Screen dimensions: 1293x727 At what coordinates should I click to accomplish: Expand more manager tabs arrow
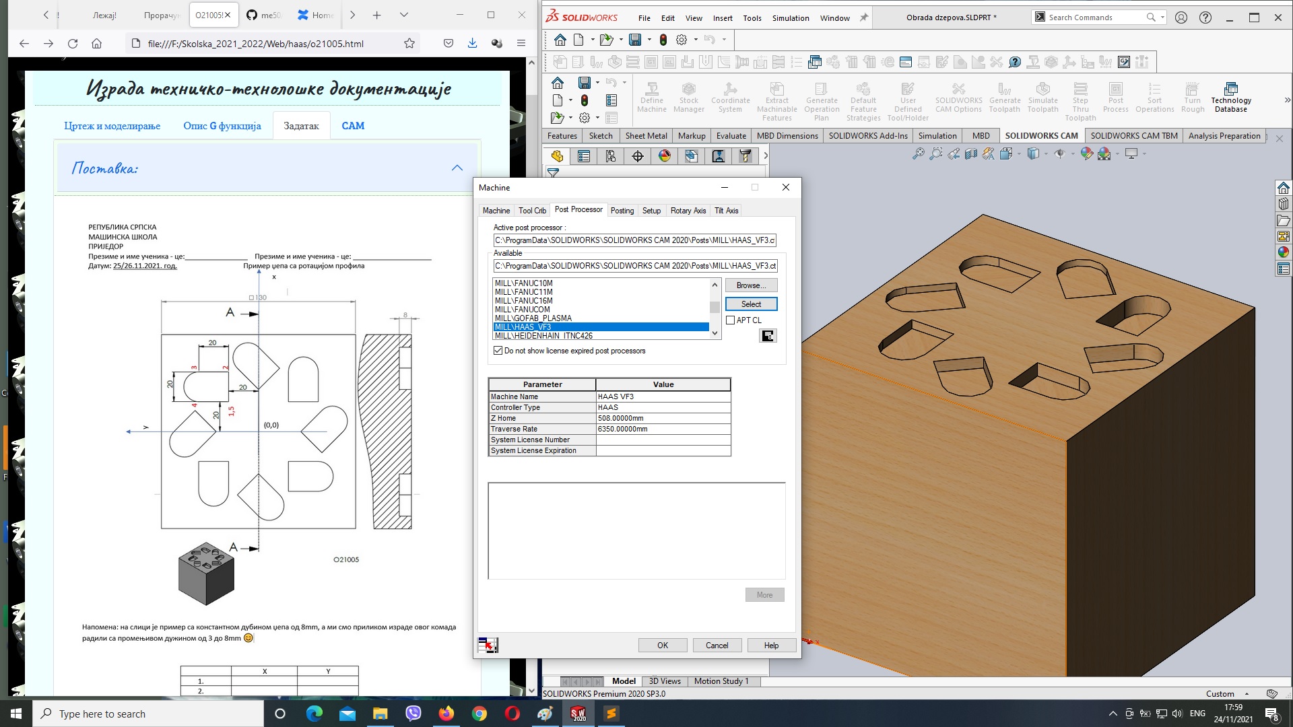765,156
